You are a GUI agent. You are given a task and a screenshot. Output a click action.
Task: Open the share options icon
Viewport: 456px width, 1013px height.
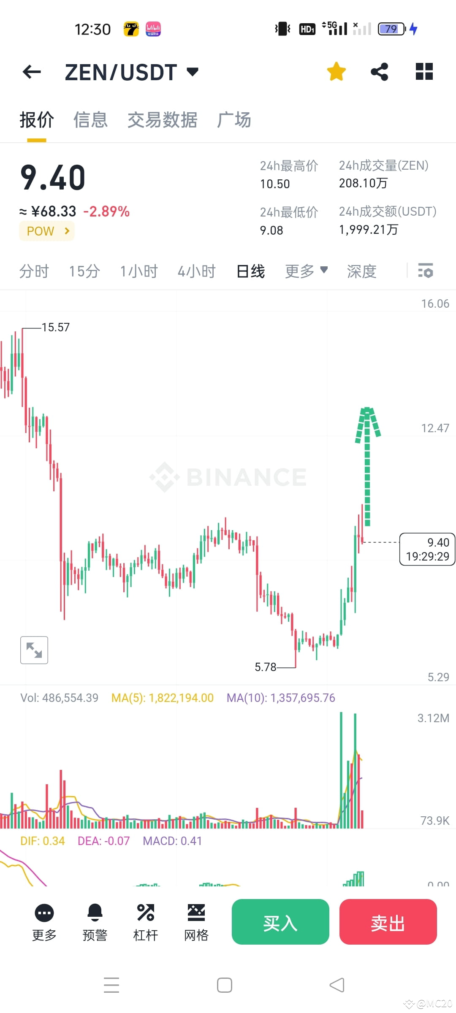pyautogui.click(x=380, y=72)
